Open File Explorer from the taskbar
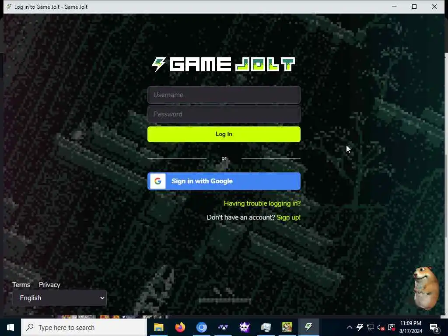The image size is (448, 336). (x=158, y=327)
